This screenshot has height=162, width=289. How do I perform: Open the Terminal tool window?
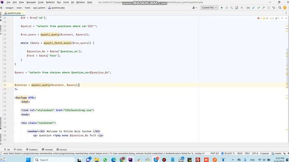(47, 149)
